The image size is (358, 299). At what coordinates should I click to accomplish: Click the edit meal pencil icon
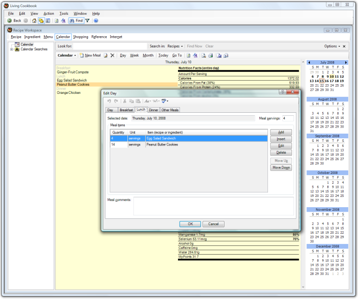[106, 55]
